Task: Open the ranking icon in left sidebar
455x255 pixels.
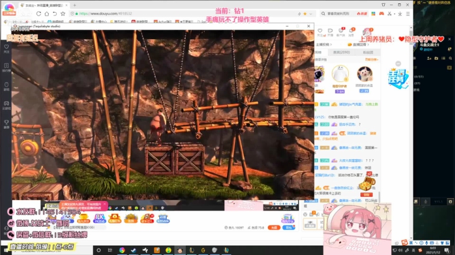Action: (x=6, y=67)
